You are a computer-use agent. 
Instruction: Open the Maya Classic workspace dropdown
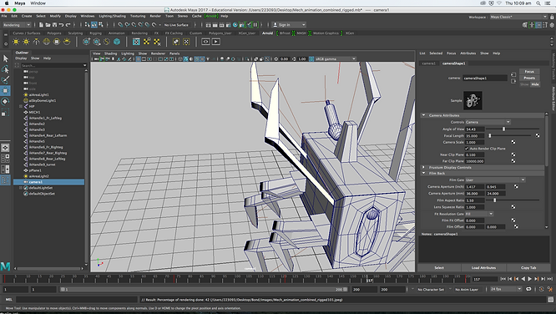click(518, 17)
